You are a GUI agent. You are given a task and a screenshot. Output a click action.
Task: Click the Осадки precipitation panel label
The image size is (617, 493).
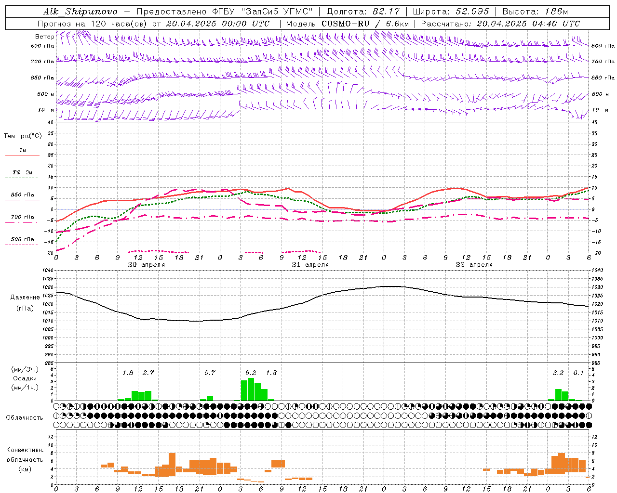25,378
